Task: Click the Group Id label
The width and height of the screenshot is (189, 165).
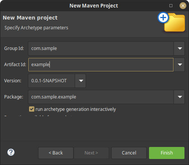Action: coord(14,48)
